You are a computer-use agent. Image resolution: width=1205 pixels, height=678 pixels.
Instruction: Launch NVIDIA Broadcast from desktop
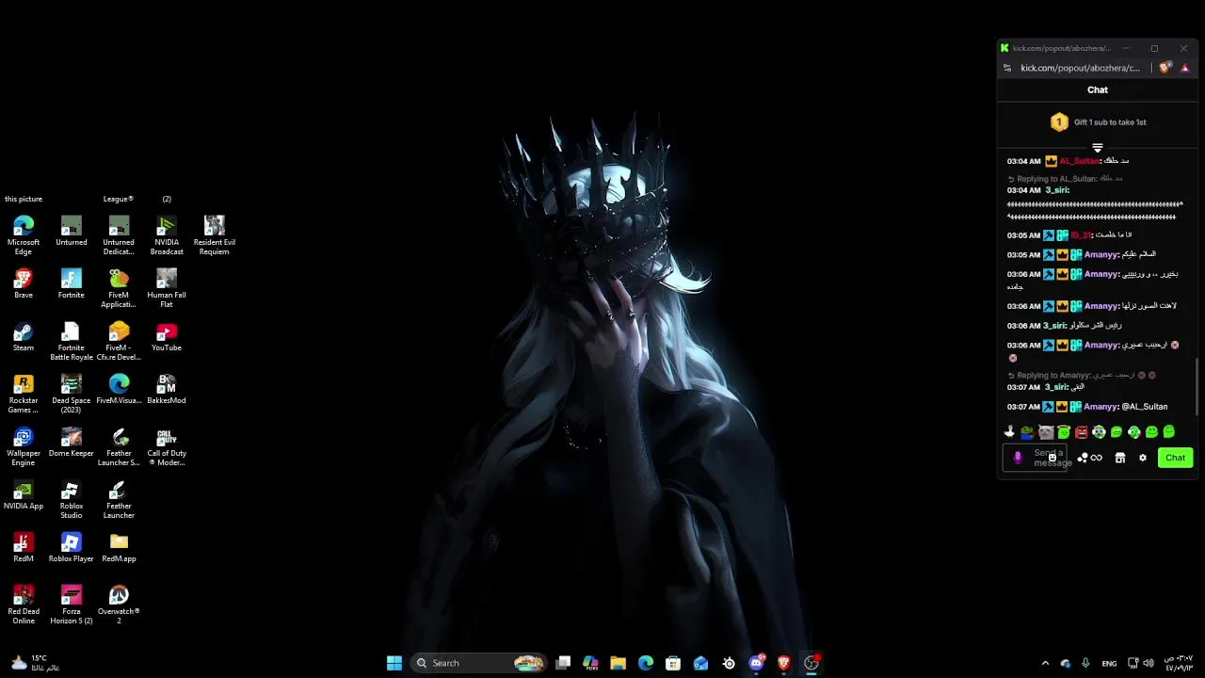tap(167, 235)
